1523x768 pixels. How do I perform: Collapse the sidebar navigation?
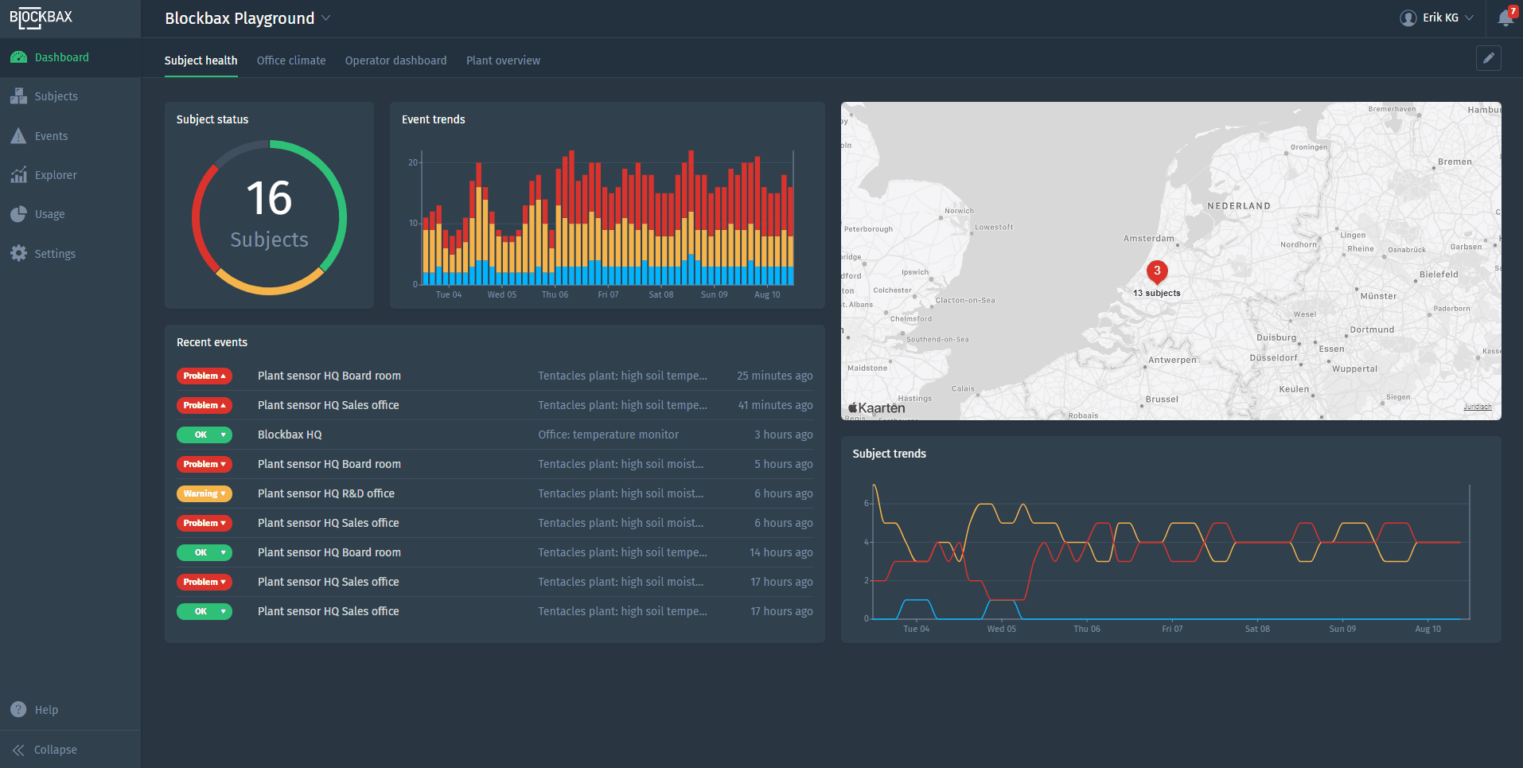coord(45,750)
